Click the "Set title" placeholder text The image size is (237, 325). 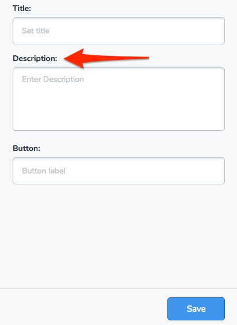pos(36,31)
